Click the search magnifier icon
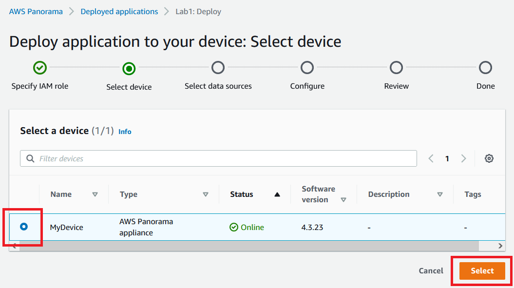Viewport: 514px width, 288px height. click(30, 158)
